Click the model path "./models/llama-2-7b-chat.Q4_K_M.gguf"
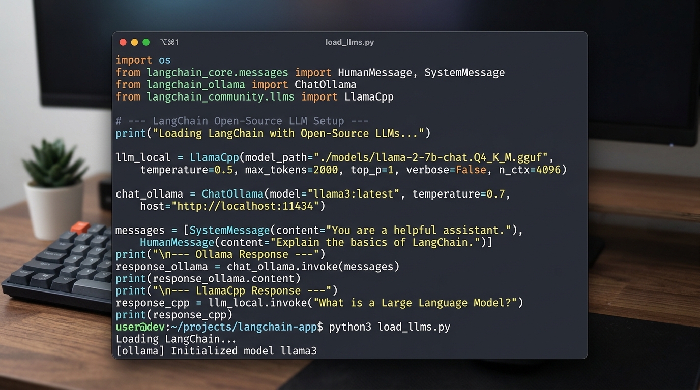Viewport: 700px width, 390px height. (431, 157)
